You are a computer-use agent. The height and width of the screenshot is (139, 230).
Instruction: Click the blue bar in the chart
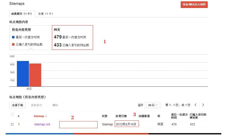tap(23, 74)
